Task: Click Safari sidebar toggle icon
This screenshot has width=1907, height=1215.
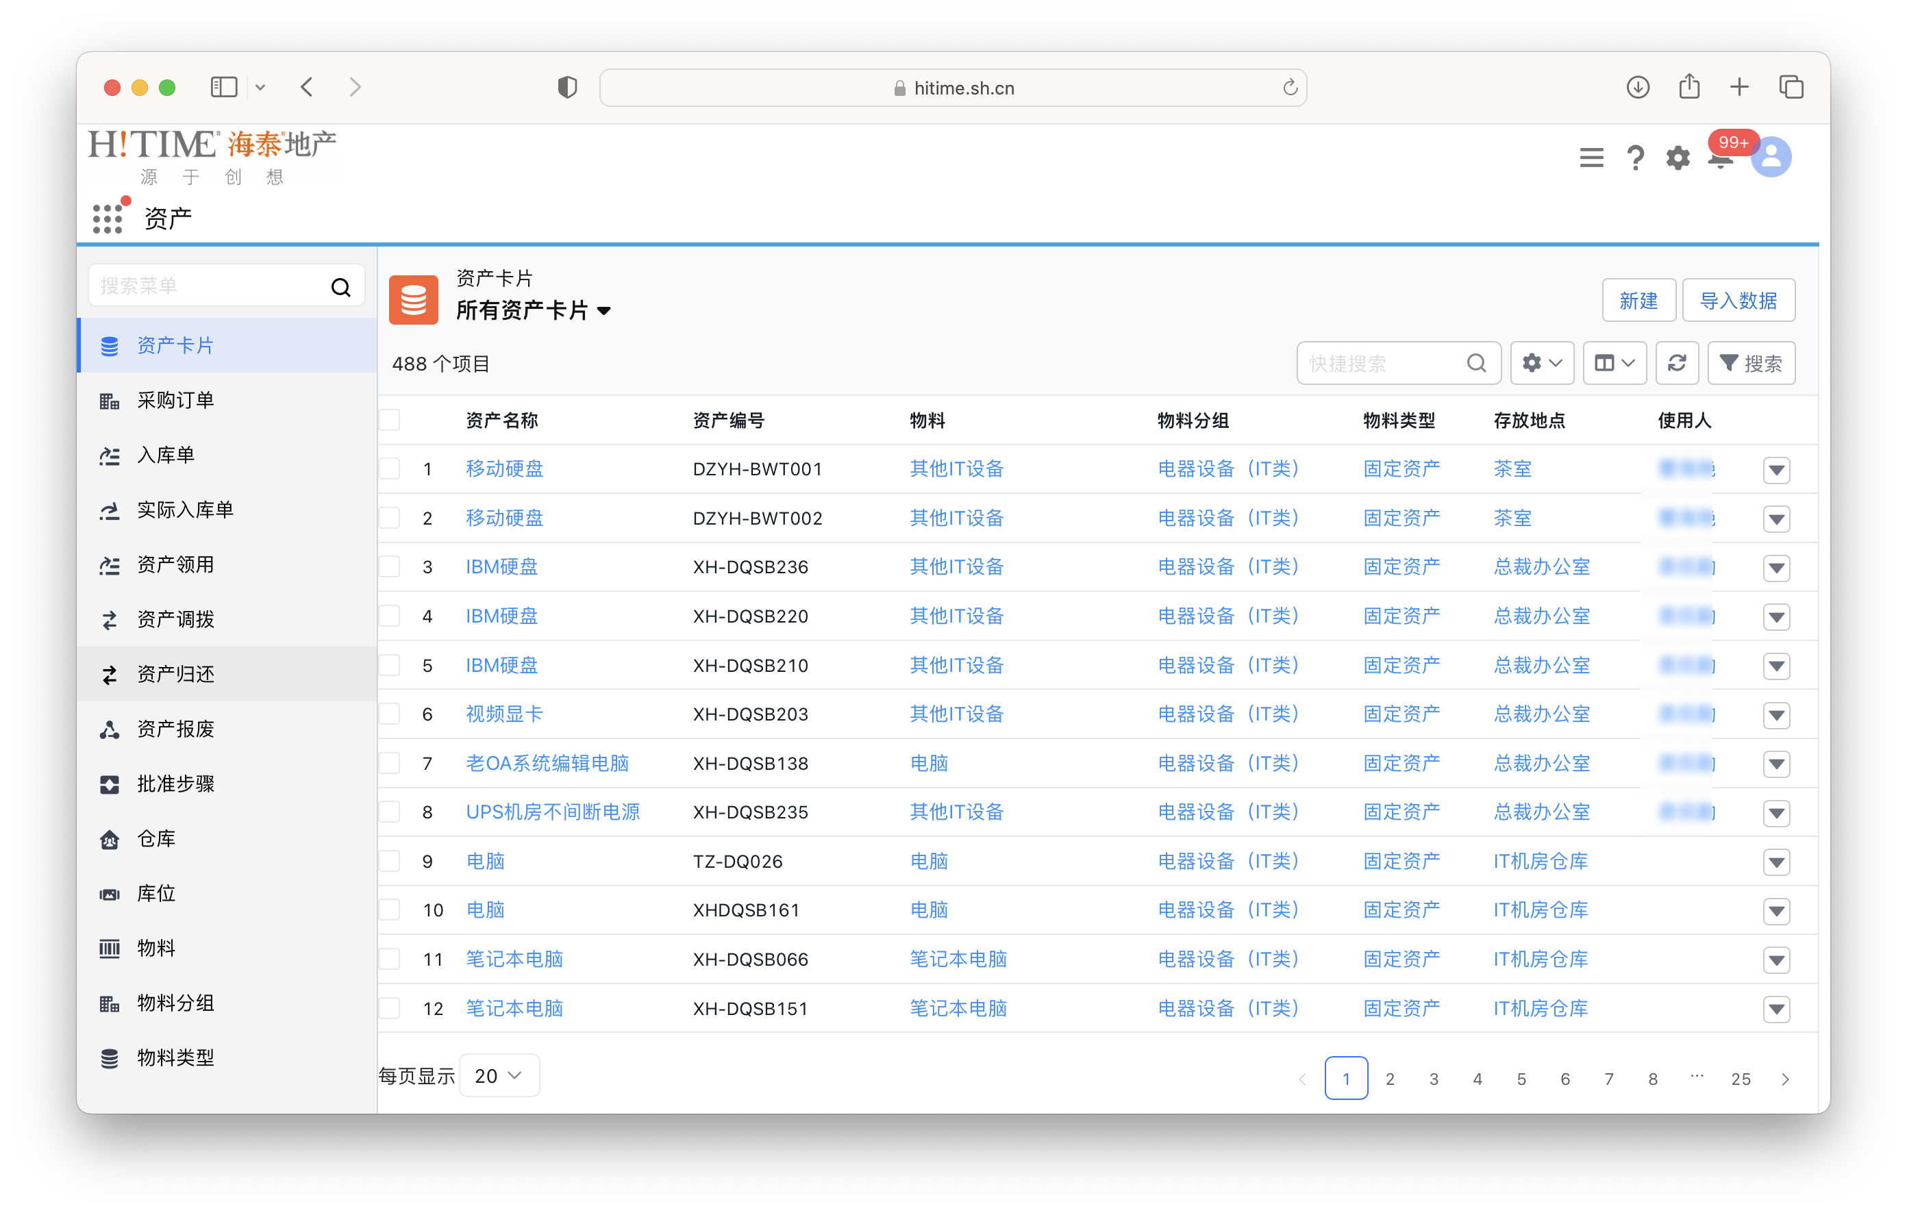Action: [x=224, y=87]
